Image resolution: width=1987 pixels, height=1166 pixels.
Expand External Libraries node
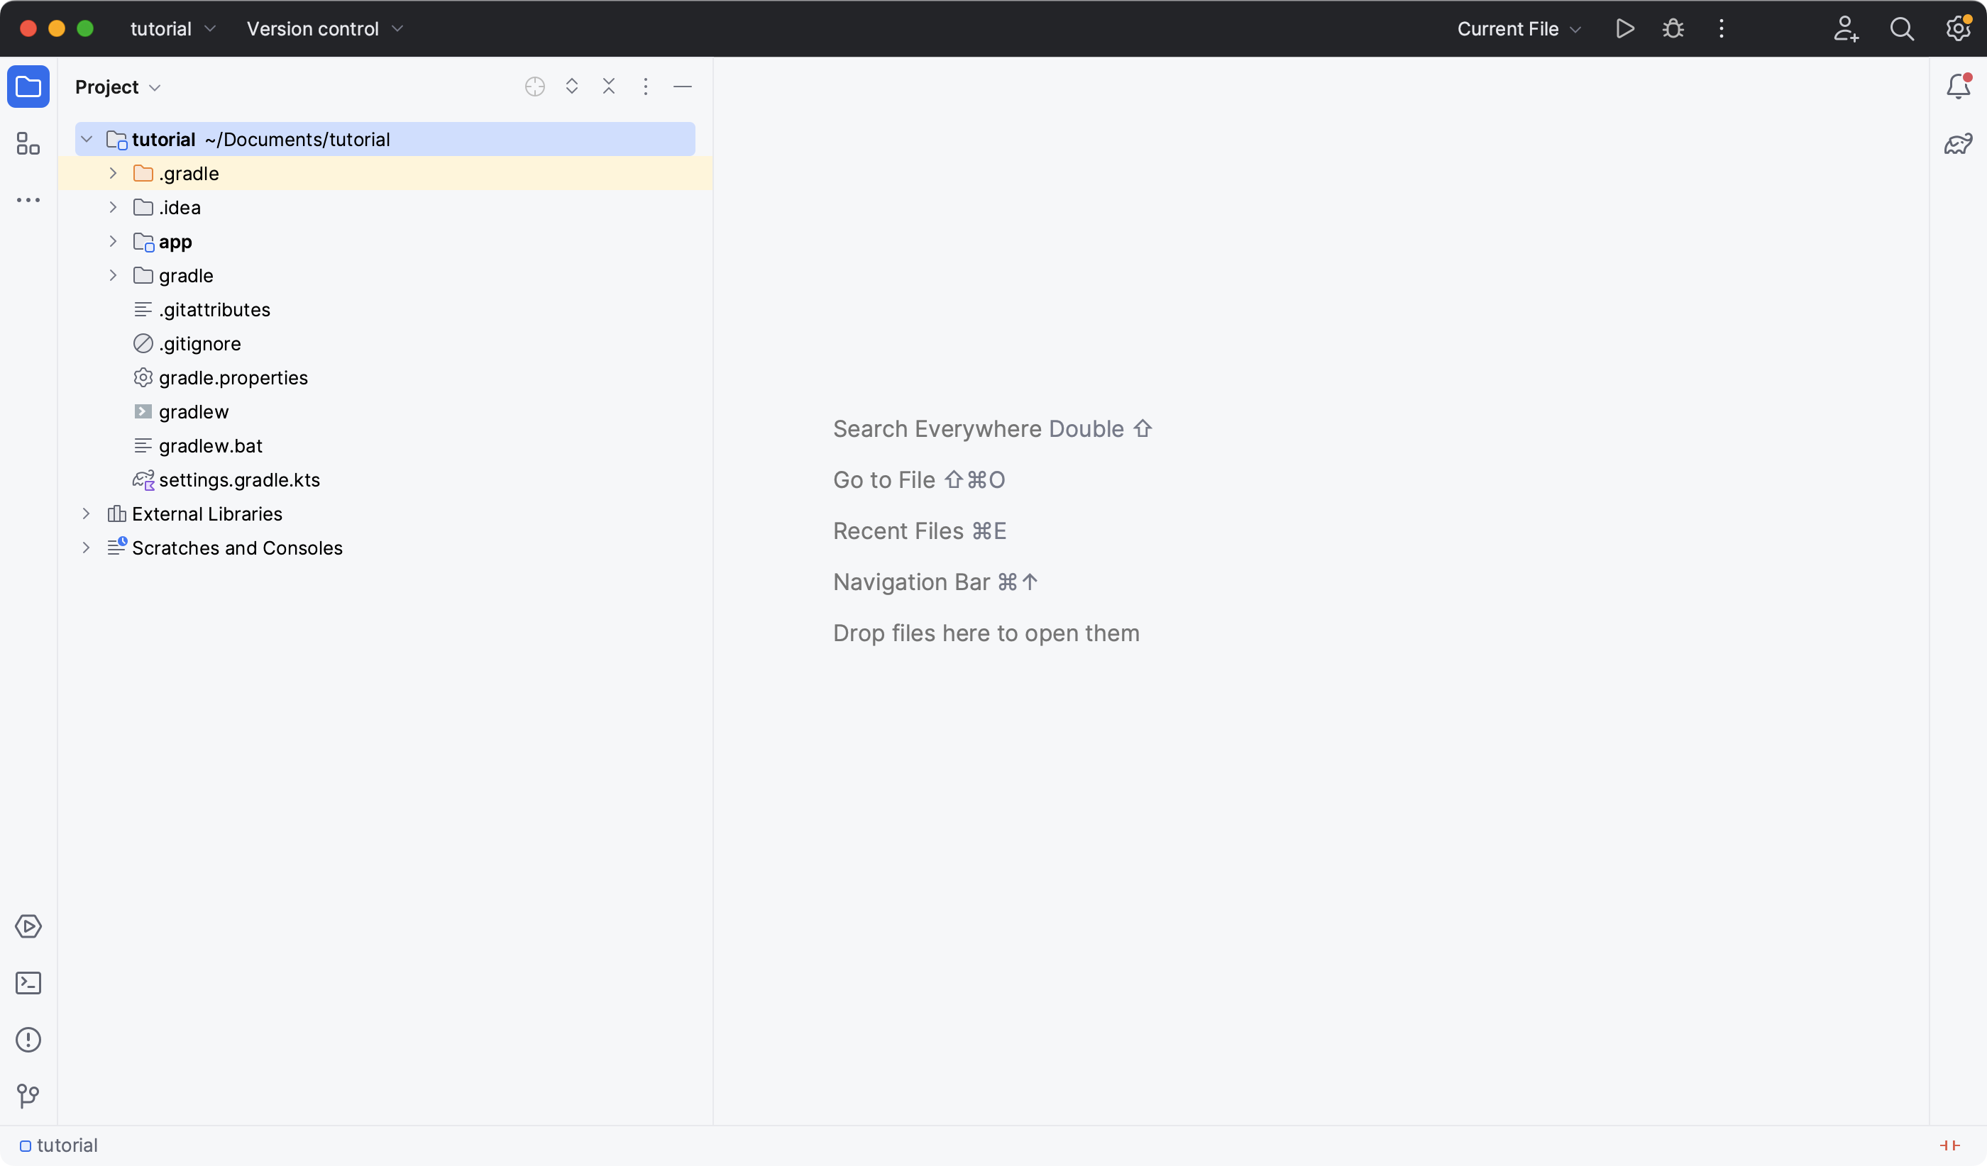[x=87, y=513]
